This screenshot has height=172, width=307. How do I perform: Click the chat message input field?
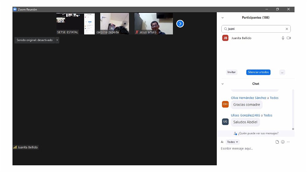click(255, 148)
